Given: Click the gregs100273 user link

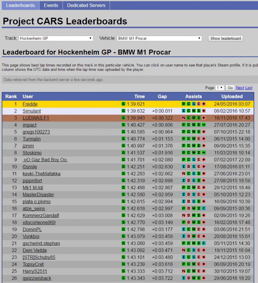Looking at the screenshot, I should coord(36,132).
